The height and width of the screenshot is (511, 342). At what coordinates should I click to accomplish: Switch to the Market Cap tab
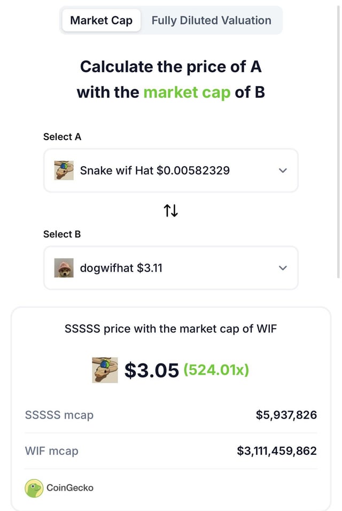point(101,21)
